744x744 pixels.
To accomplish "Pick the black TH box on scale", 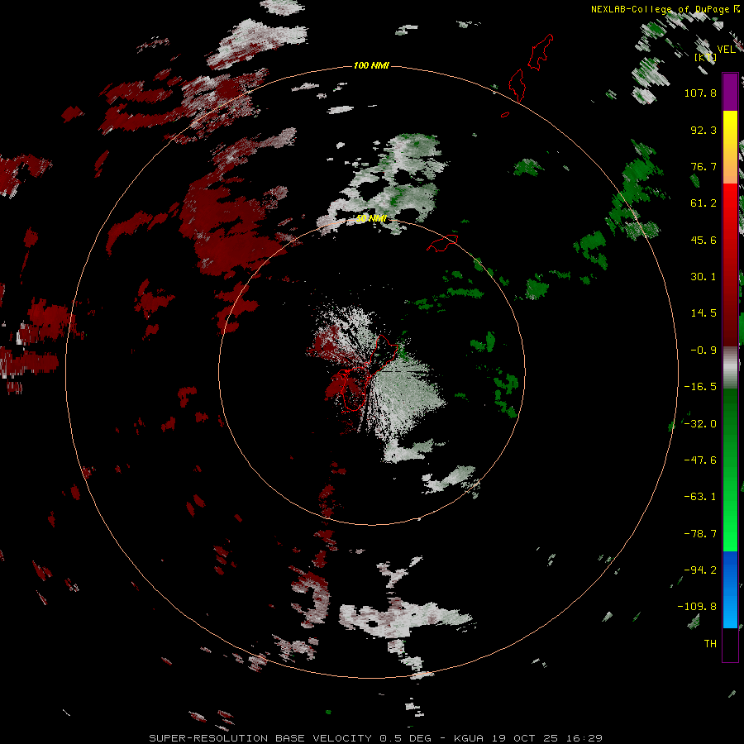I will coord(730,645).
